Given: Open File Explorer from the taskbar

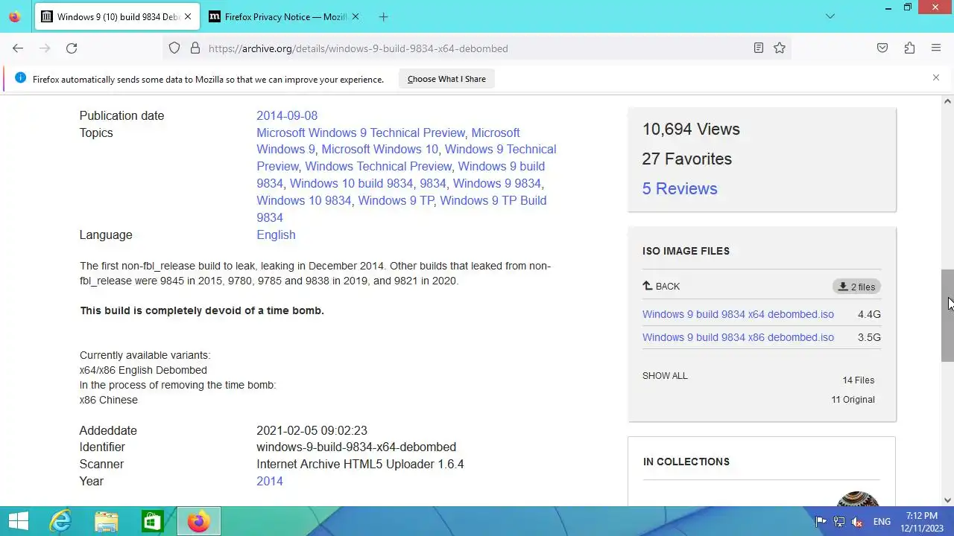Looking at the screenshot, I should [x=107, y=521].
